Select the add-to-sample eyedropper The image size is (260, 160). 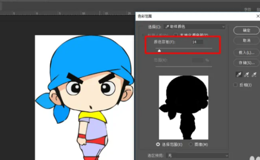(x=247, y=75)
